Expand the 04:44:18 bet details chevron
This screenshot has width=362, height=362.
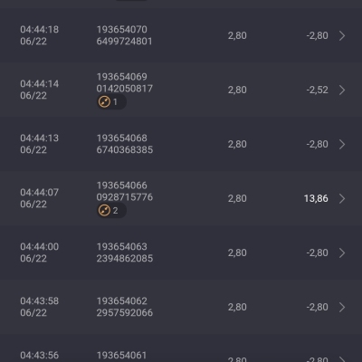[342, 35]
